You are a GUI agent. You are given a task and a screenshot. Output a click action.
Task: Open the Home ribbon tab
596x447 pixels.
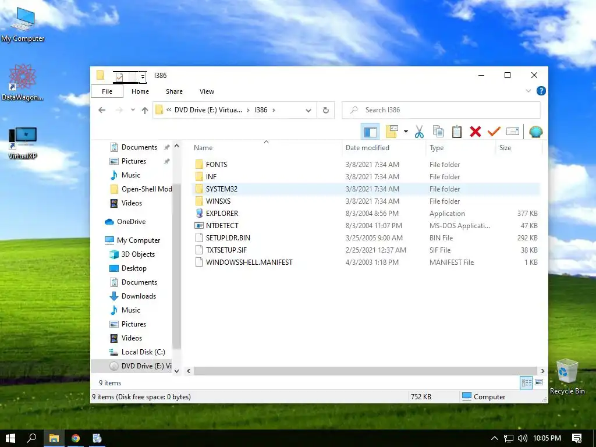pyautogui.click(x=140, y=91)
